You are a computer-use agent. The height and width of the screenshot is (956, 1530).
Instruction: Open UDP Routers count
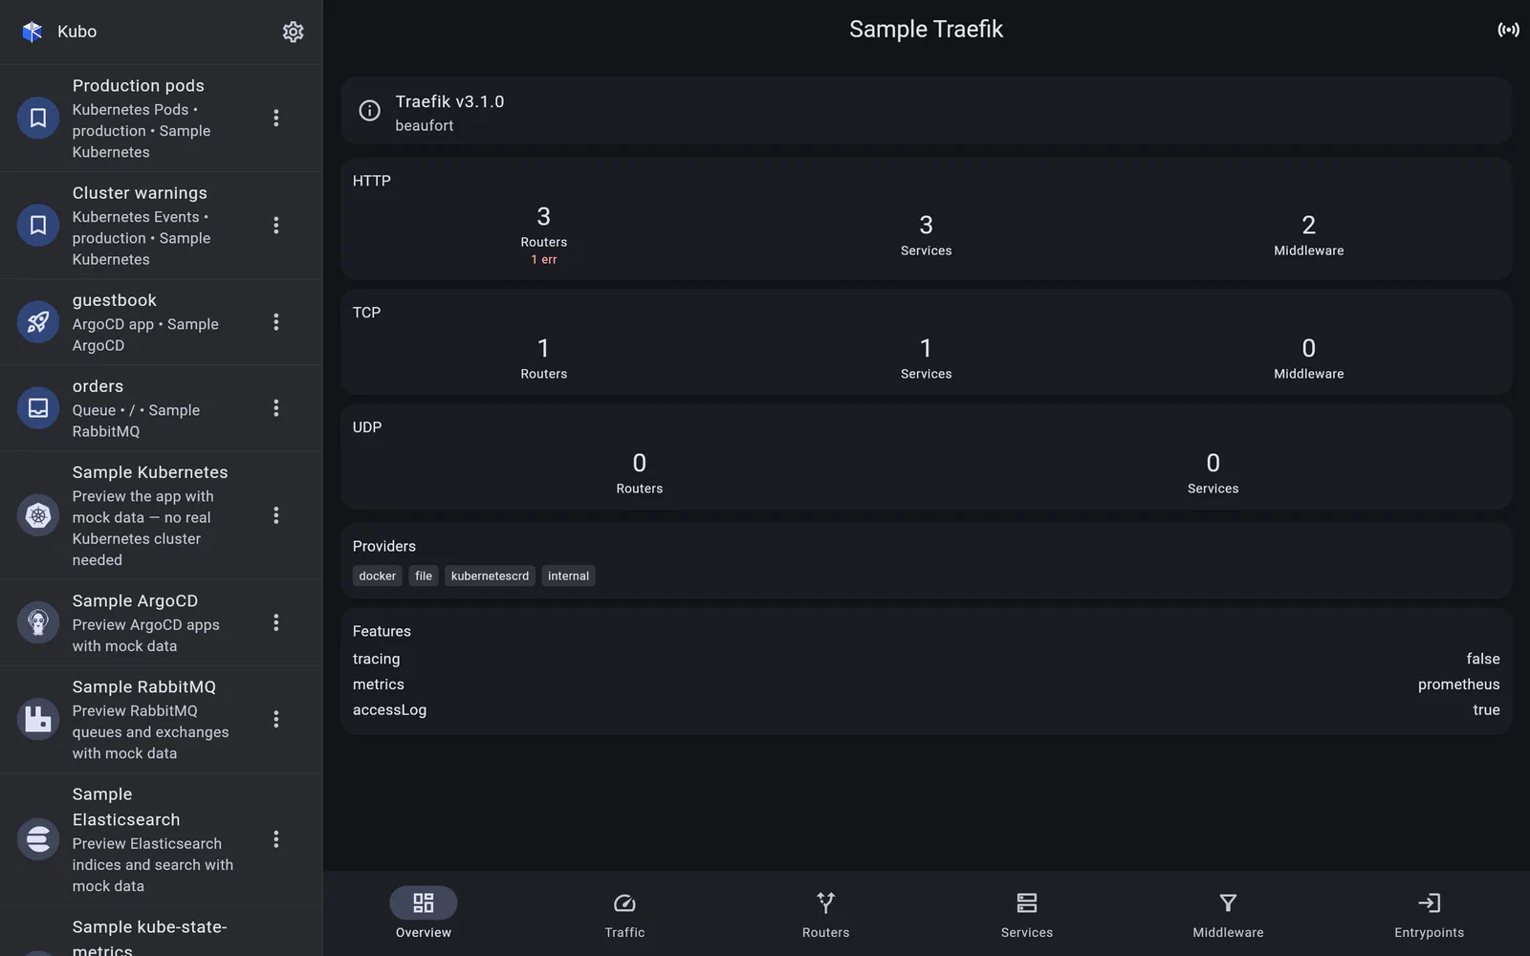(x=640, y=472)
